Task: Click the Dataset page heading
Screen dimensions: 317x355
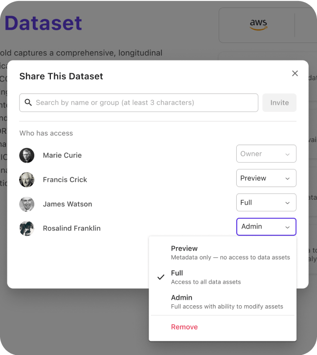Action: click(43, 23)
